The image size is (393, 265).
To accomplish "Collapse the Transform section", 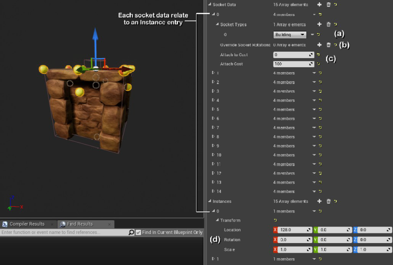I will tap(217, 220).
